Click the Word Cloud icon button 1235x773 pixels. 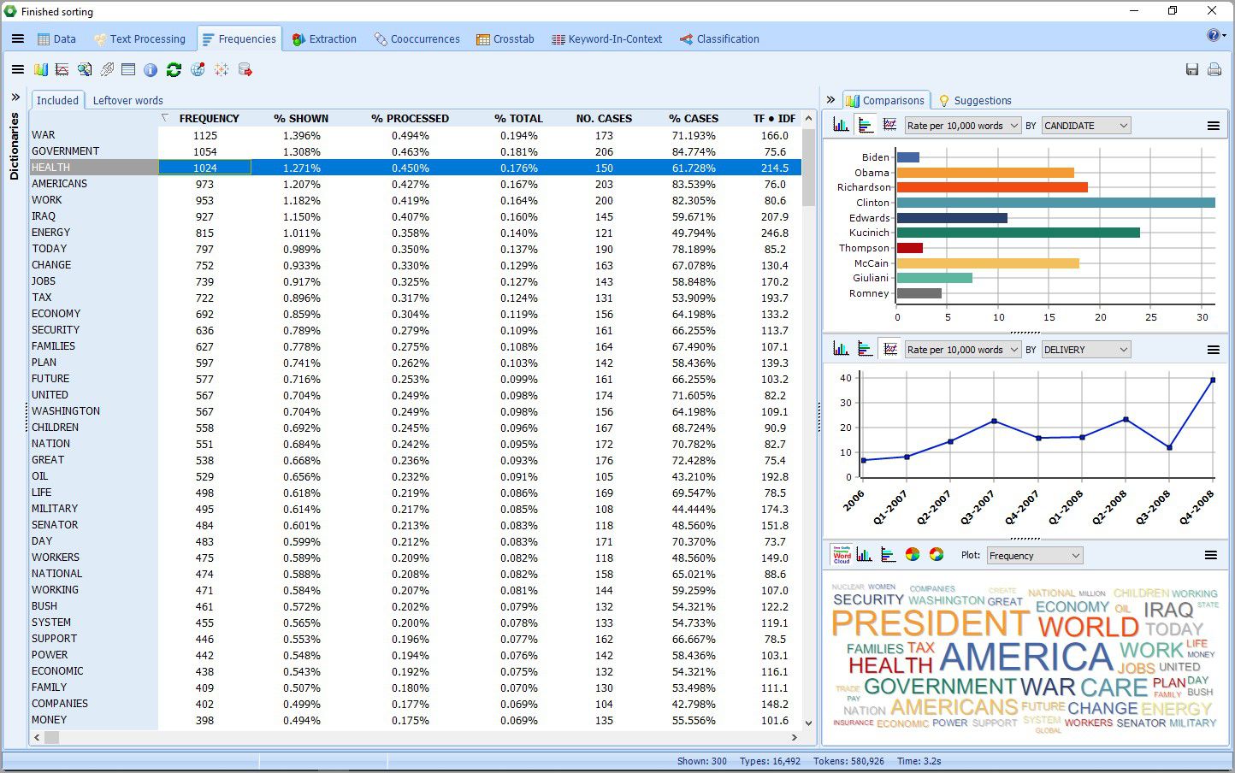[842, 555]
